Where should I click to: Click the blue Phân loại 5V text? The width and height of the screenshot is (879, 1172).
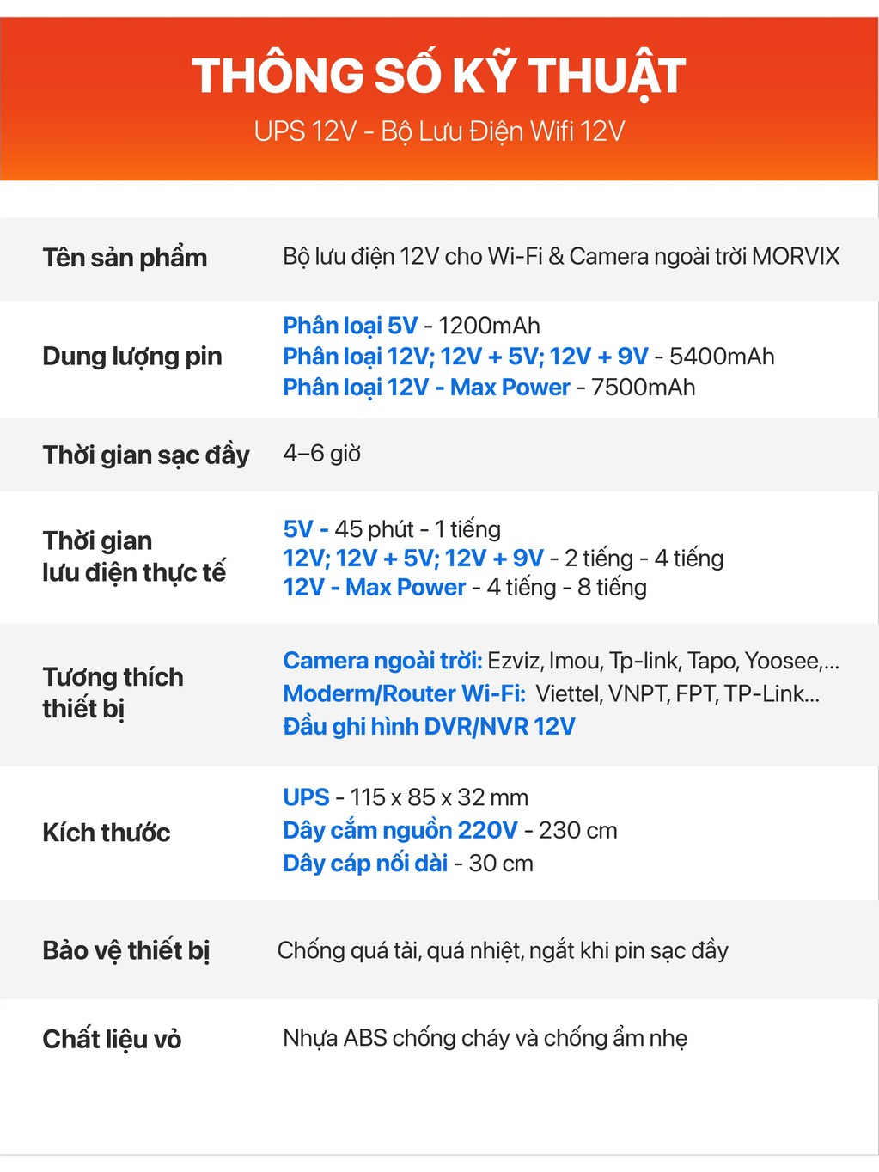click(x=350, y=326)
